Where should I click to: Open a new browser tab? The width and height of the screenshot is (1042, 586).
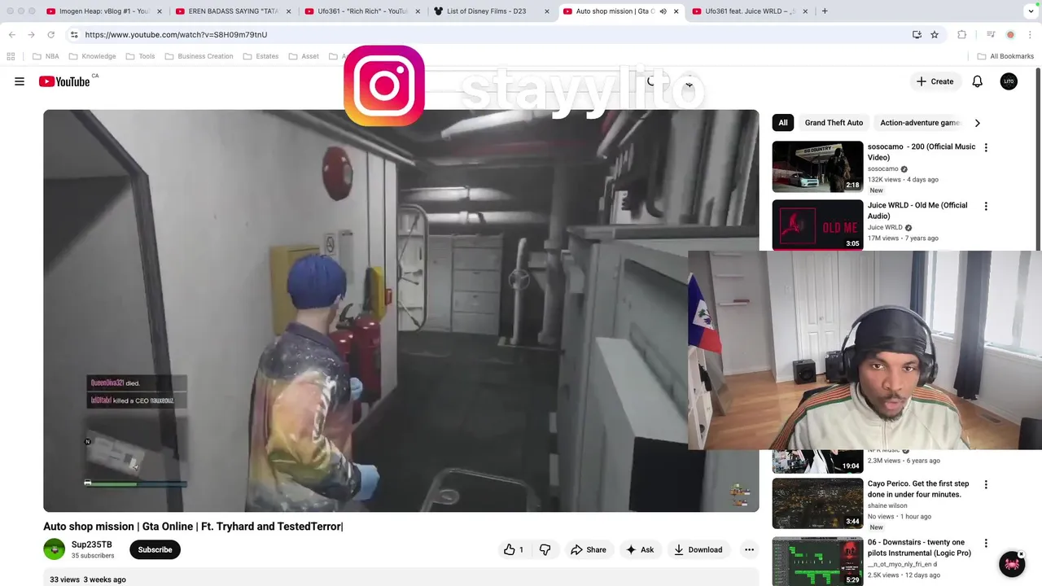pyautogui.click(x=825, y=11)
